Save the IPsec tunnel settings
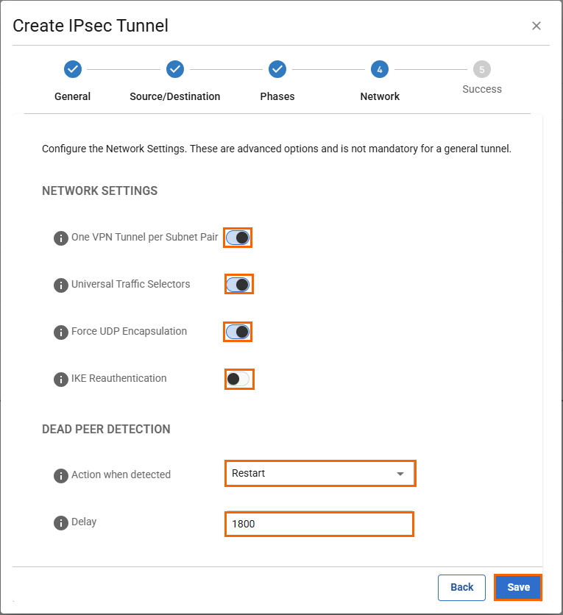This screenshot has height=615, width=563. 518,587
